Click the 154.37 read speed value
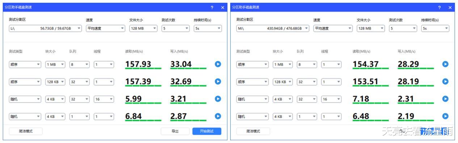 tap(366, 64)
